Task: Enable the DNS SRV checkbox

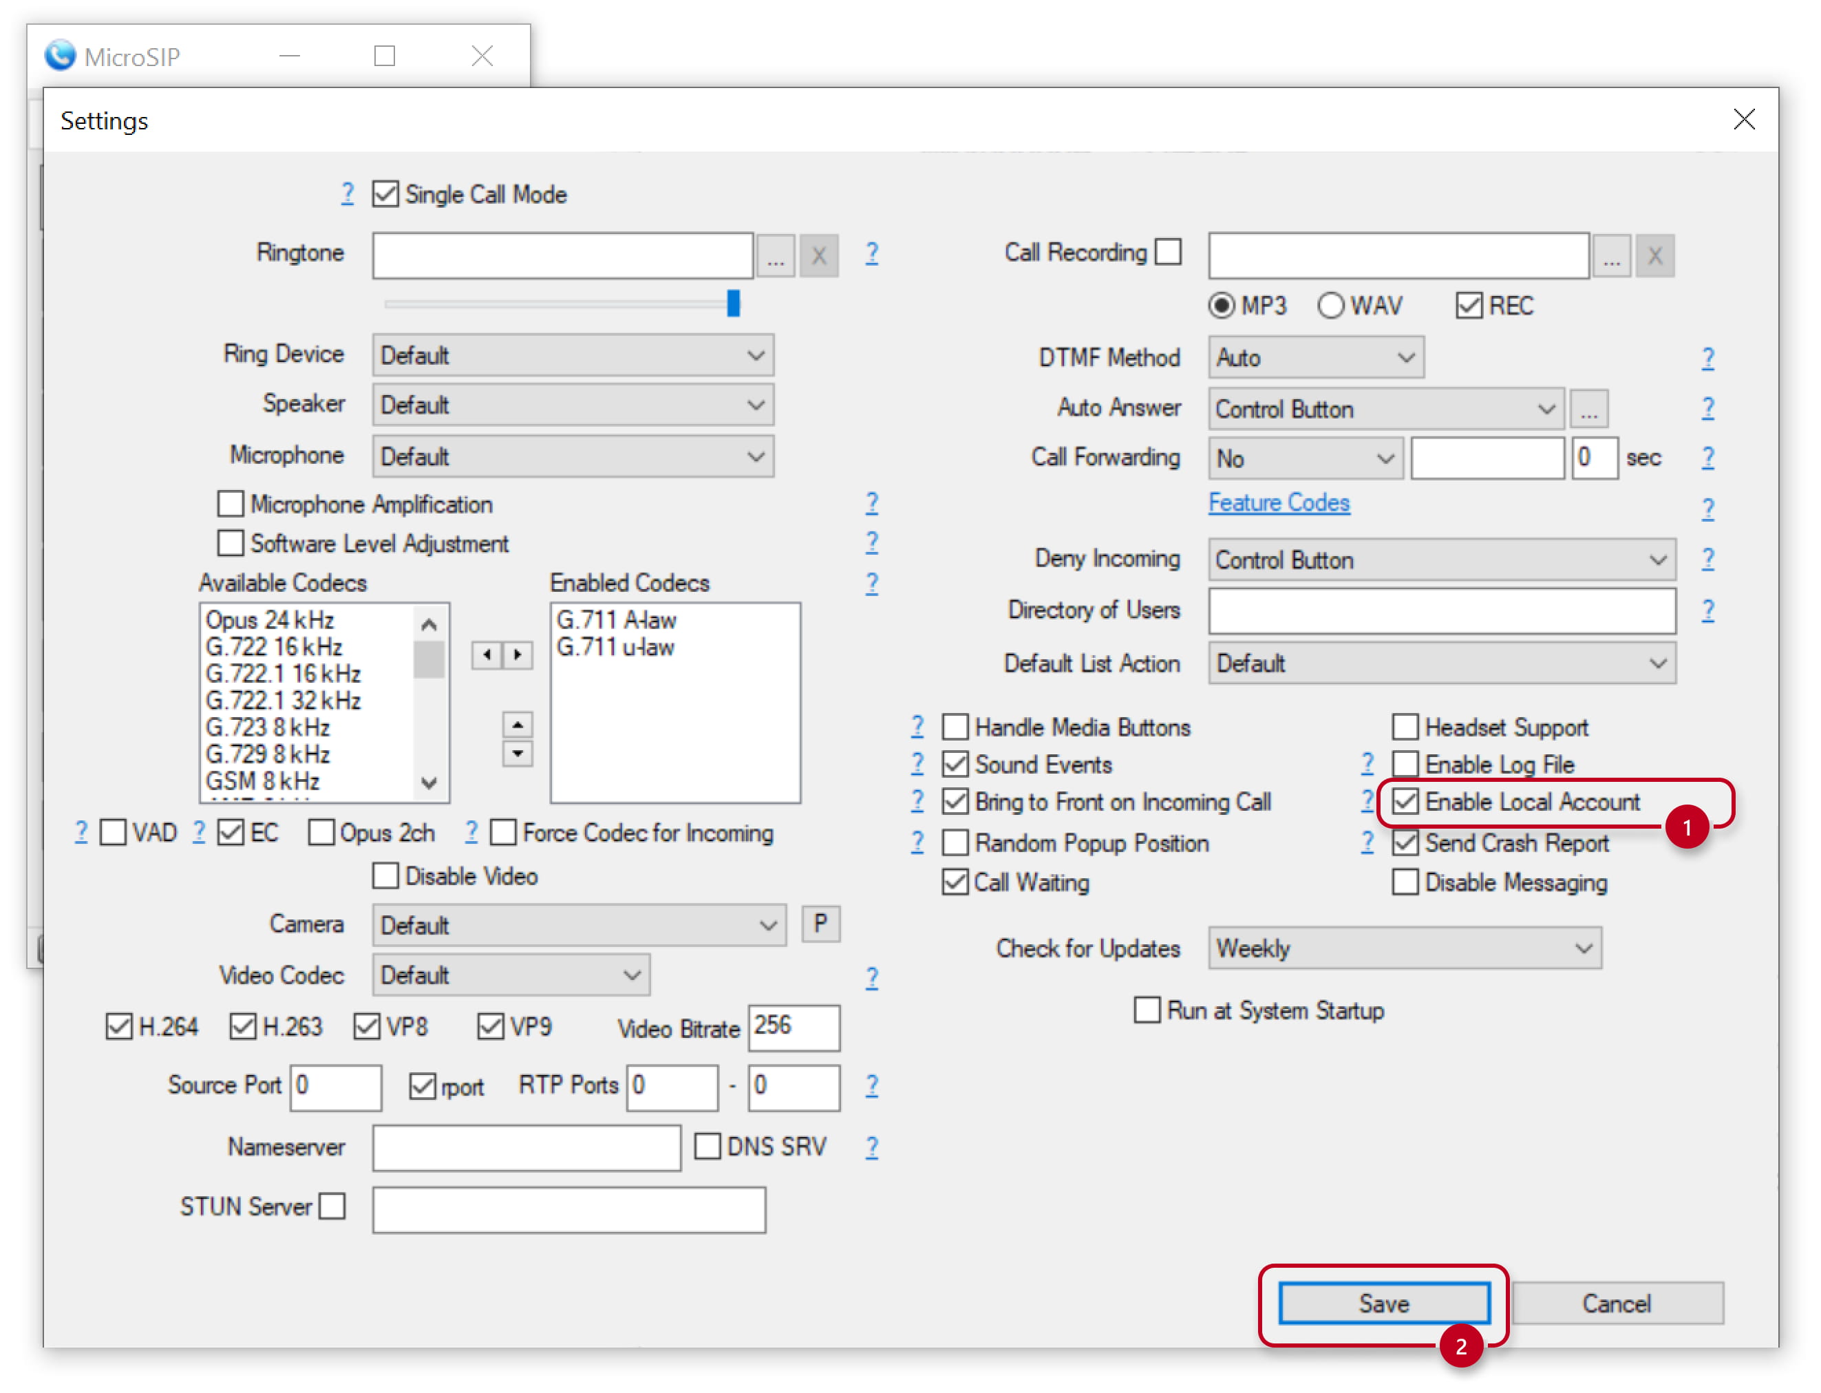Action: [x=707, y=1147]
